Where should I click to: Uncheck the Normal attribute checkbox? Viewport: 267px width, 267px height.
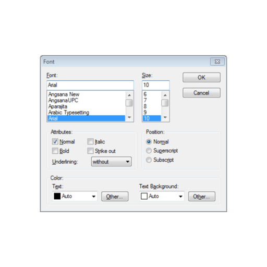pyautogui.click(x=55, y=141)
